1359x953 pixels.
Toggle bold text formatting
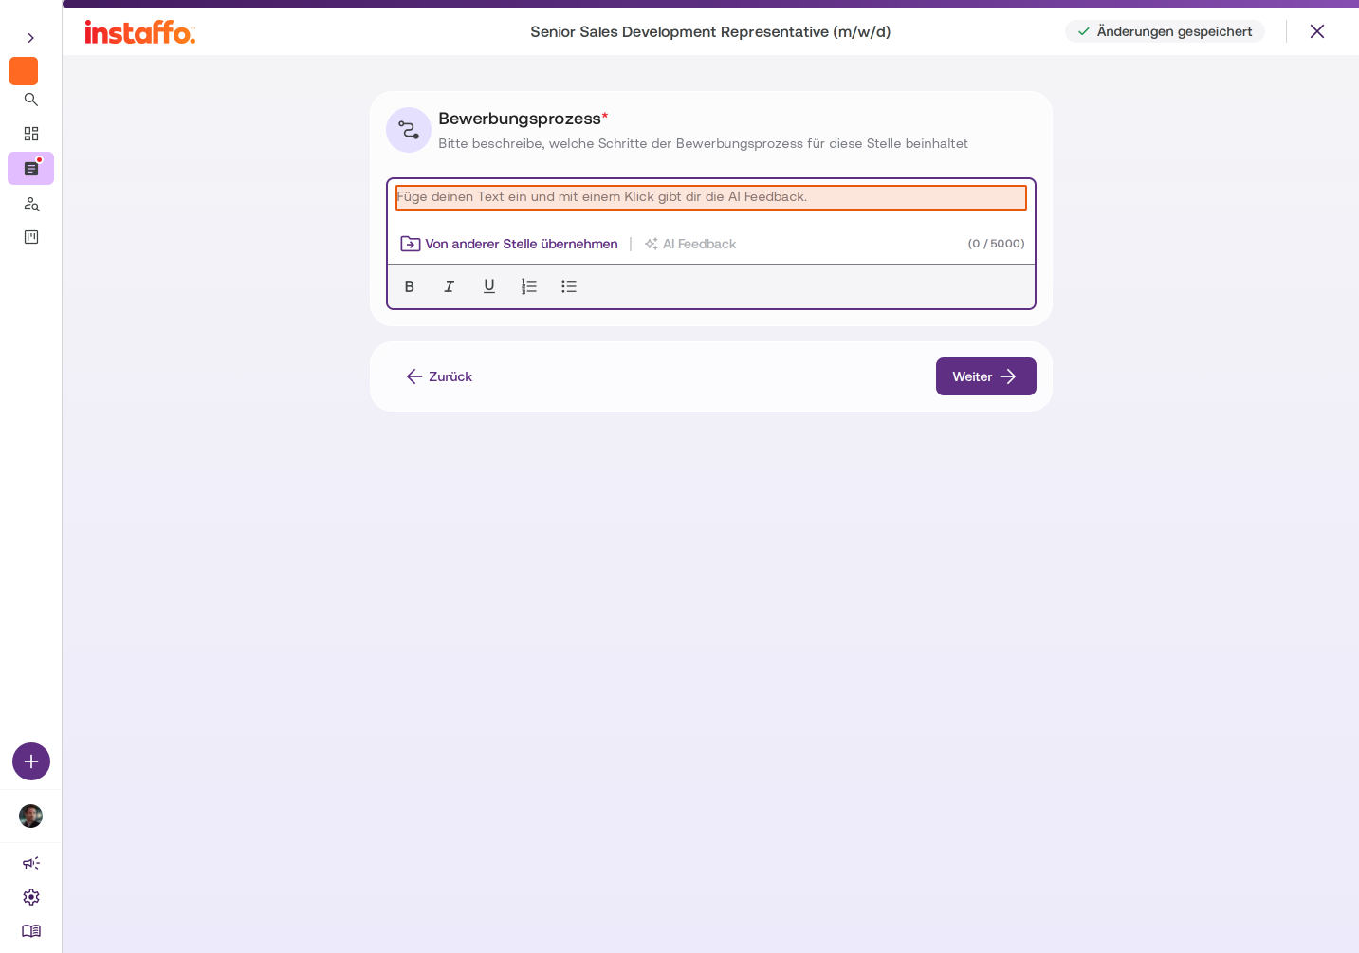click(x=410, y=286)
